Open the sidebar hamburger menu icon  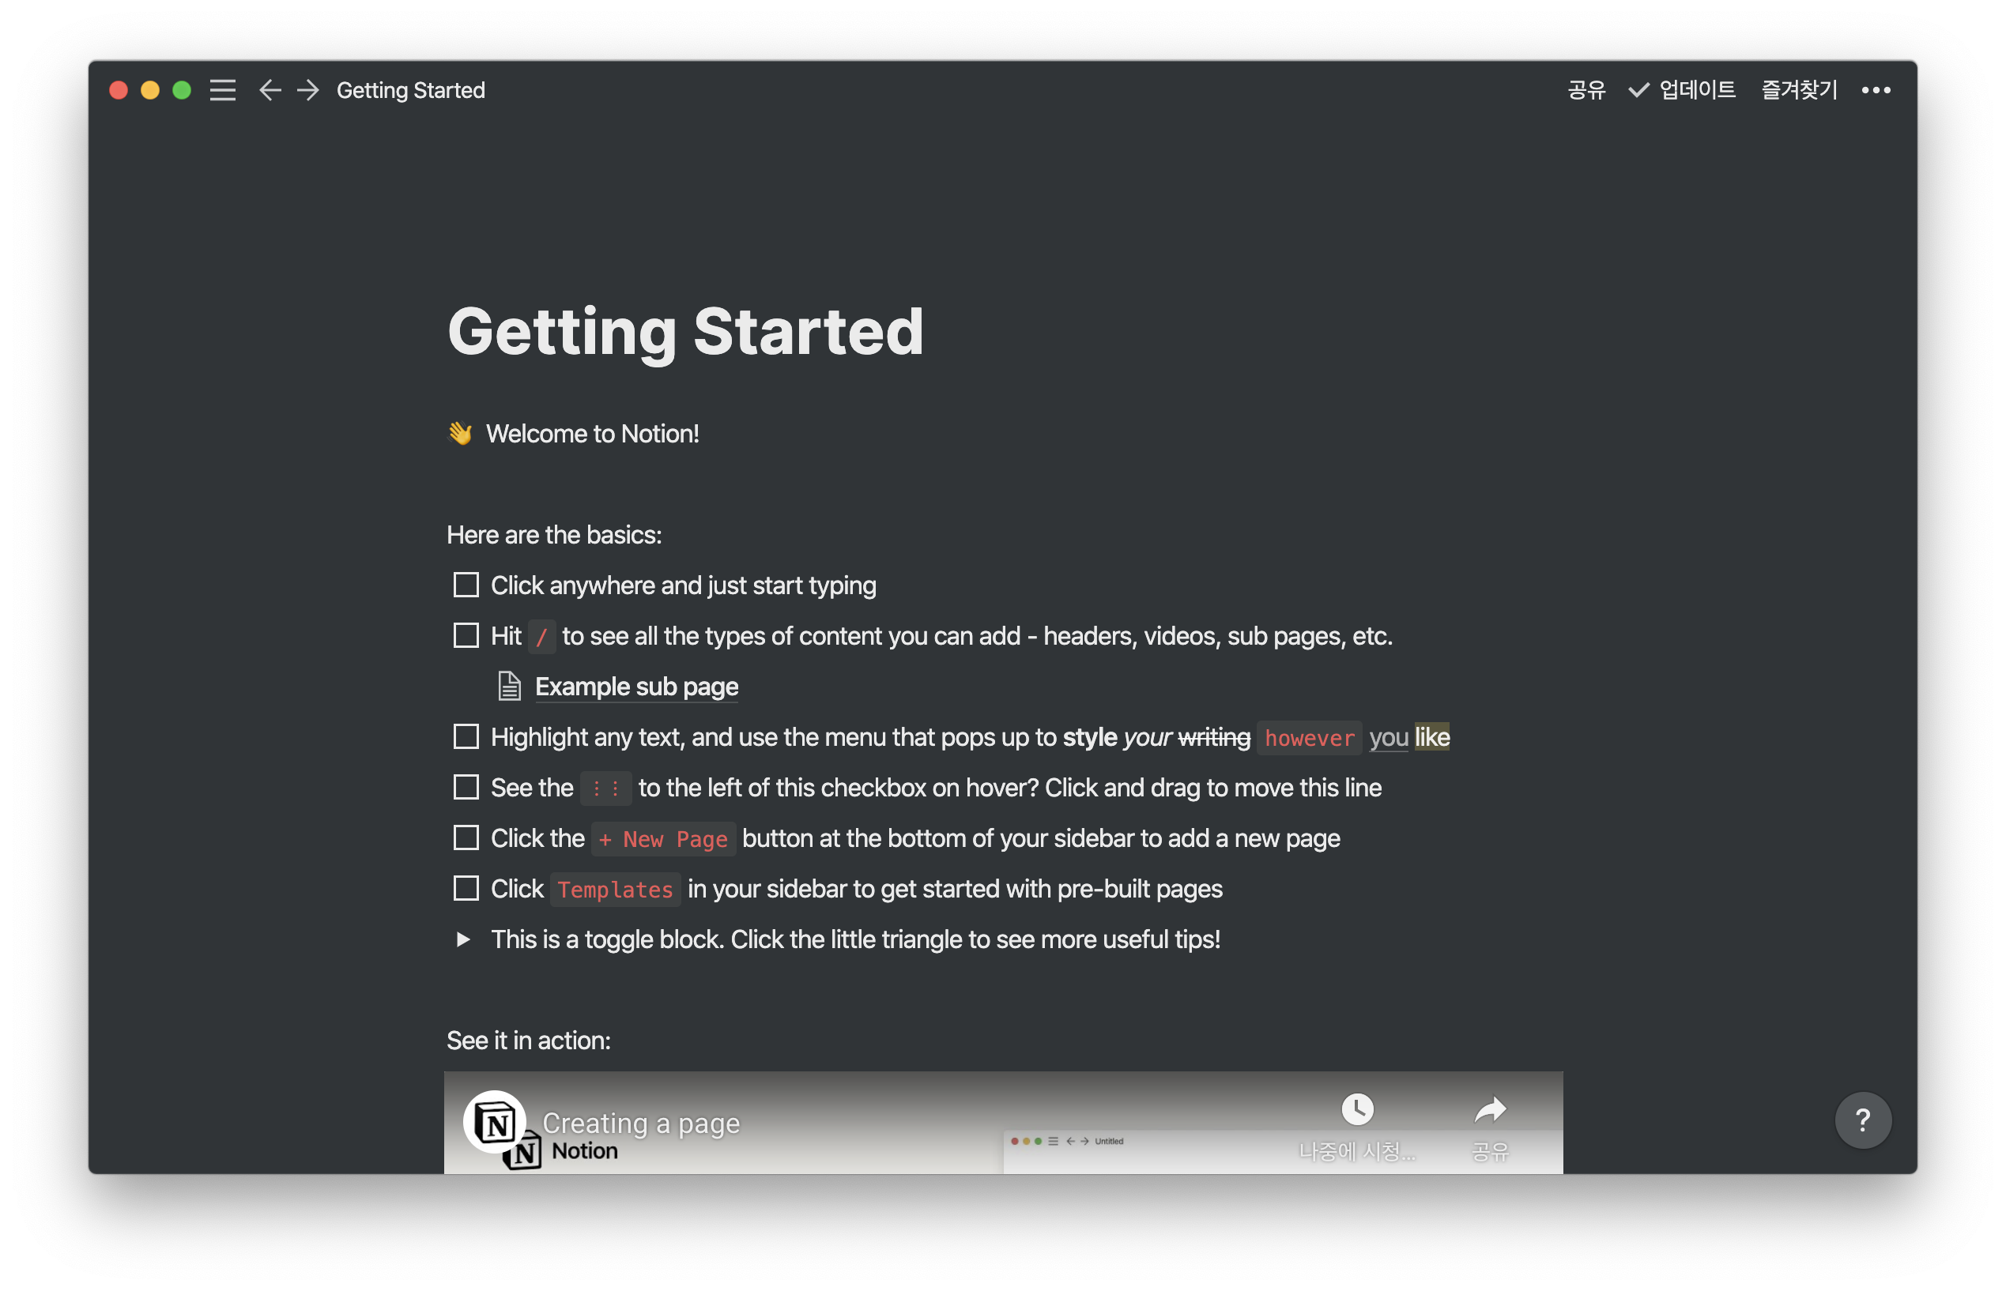click(222, 90)
